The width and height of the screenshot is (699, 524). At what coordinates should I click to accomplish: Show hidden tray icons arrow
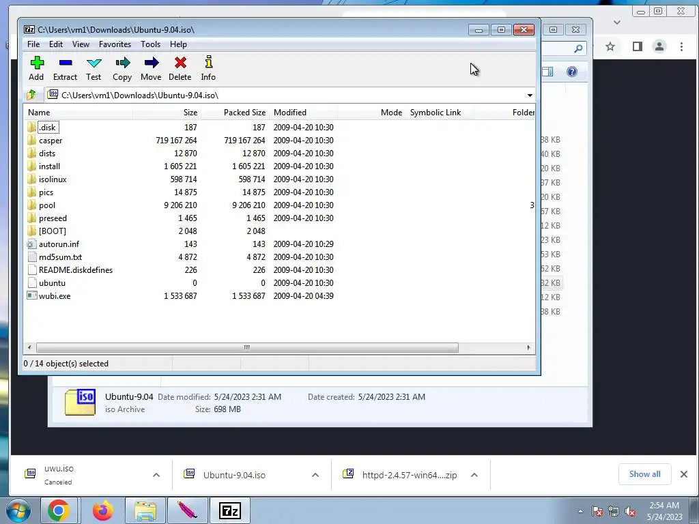coord(580,511)
